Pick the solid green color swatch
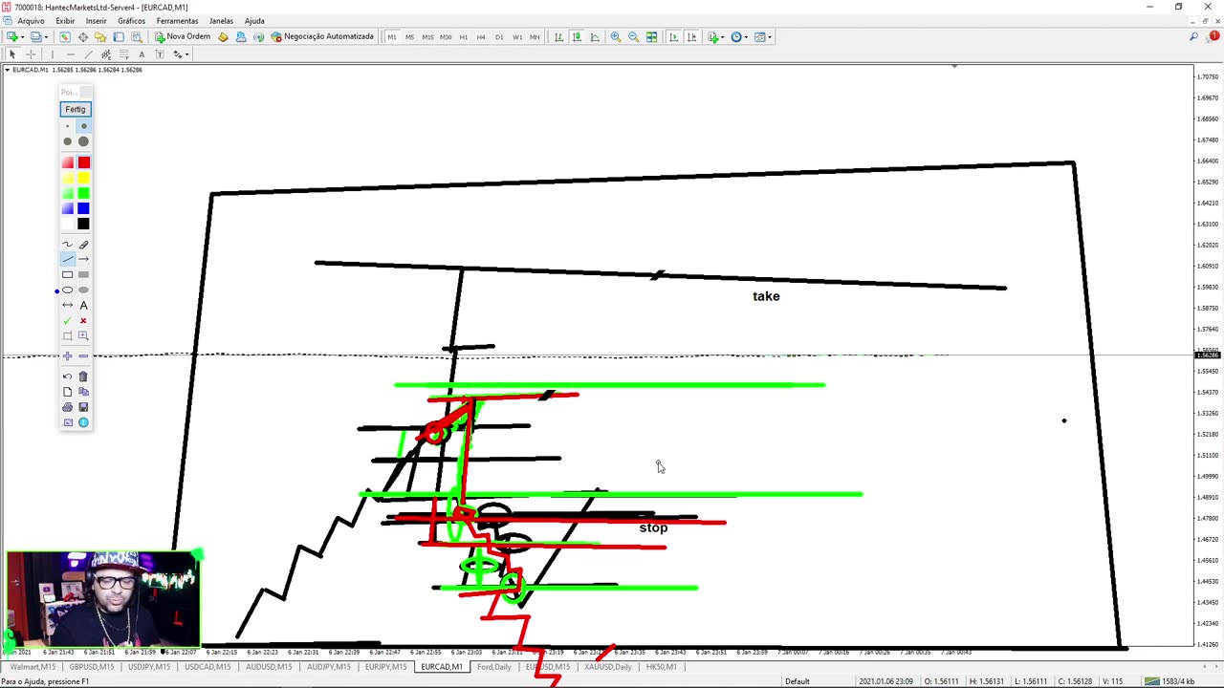This screenshot has width=1224, height=688. point(83,193)
